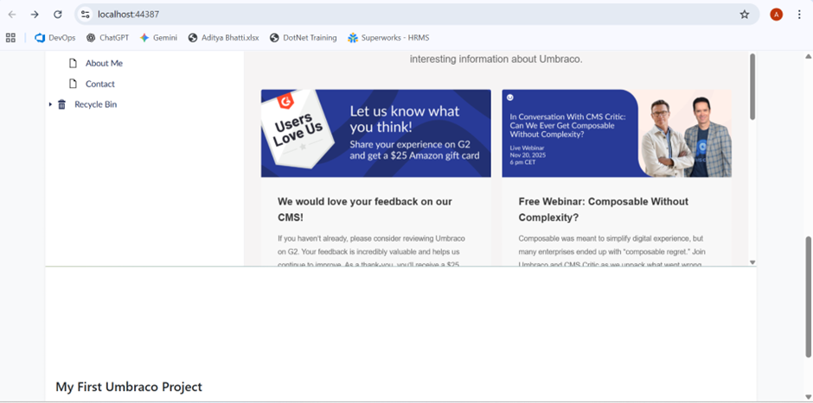
Task: Reload the page with the refresh icon
Action: click(x=58, y=15)
